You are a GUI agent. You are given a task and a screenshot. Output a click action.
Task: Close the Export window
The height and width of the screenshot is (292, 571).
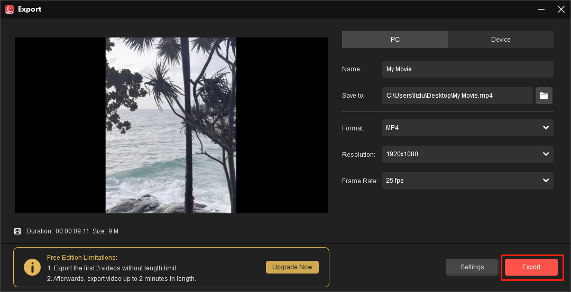[561, 10]
